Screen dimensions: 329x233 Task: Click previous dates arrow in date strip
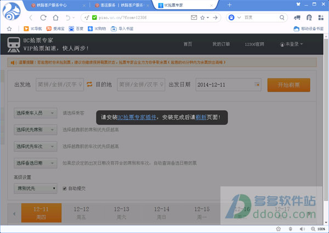14,214
